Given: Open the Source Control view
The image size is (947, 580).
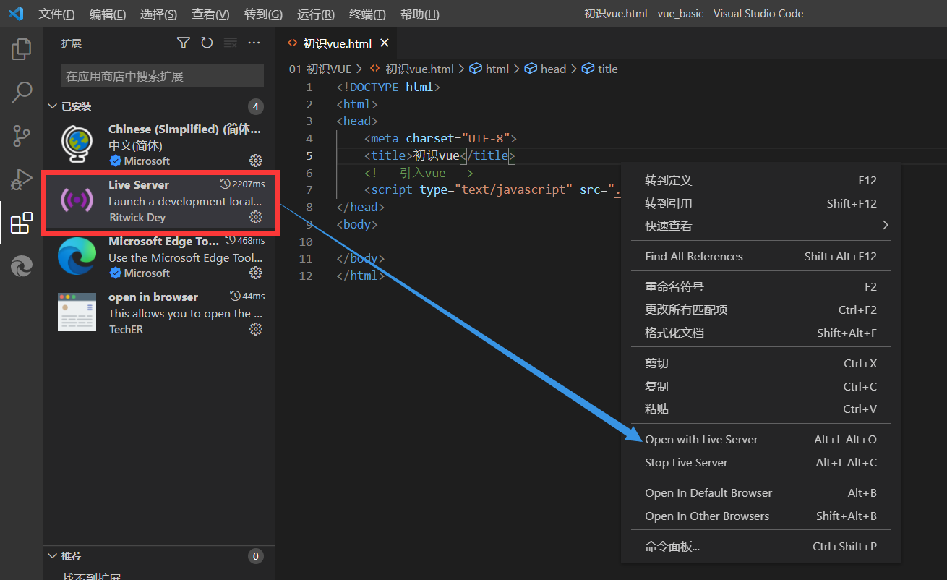Looking at the screenshot, I should coord(22,135).
